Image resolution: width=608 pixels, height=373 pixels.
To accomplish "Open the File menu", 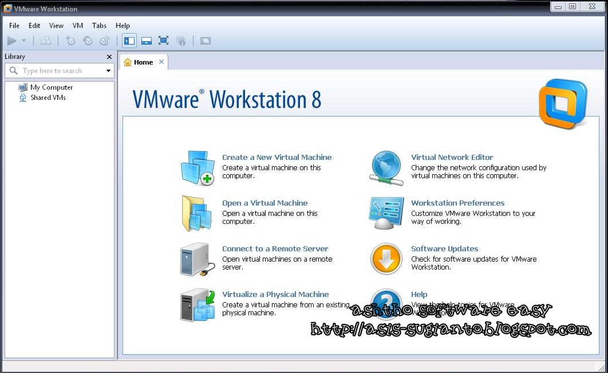I will tap(14, 26).
